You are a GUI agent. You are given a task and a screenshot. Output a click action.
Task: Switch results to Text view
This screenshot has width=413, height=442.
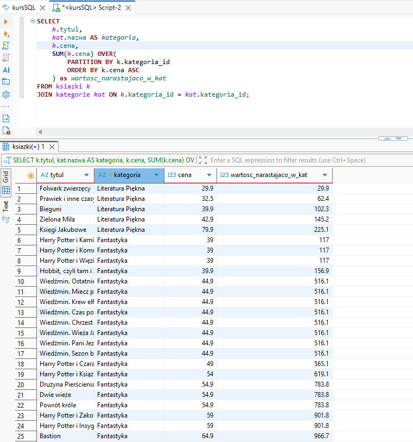pyautogui.click(x=6, y=206)
